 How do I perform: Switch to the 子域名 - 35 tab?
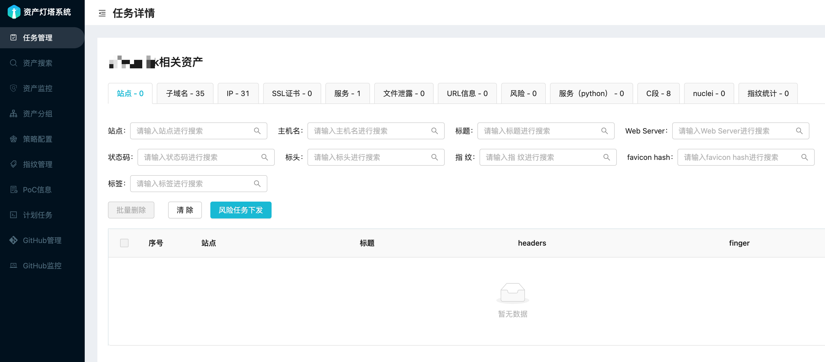(185, 93)
